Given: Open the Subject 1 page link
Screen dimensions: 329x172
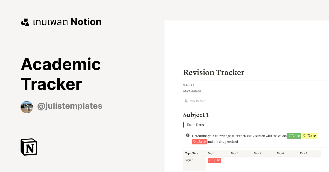Looking at the screenshot, I should [189, 85].
